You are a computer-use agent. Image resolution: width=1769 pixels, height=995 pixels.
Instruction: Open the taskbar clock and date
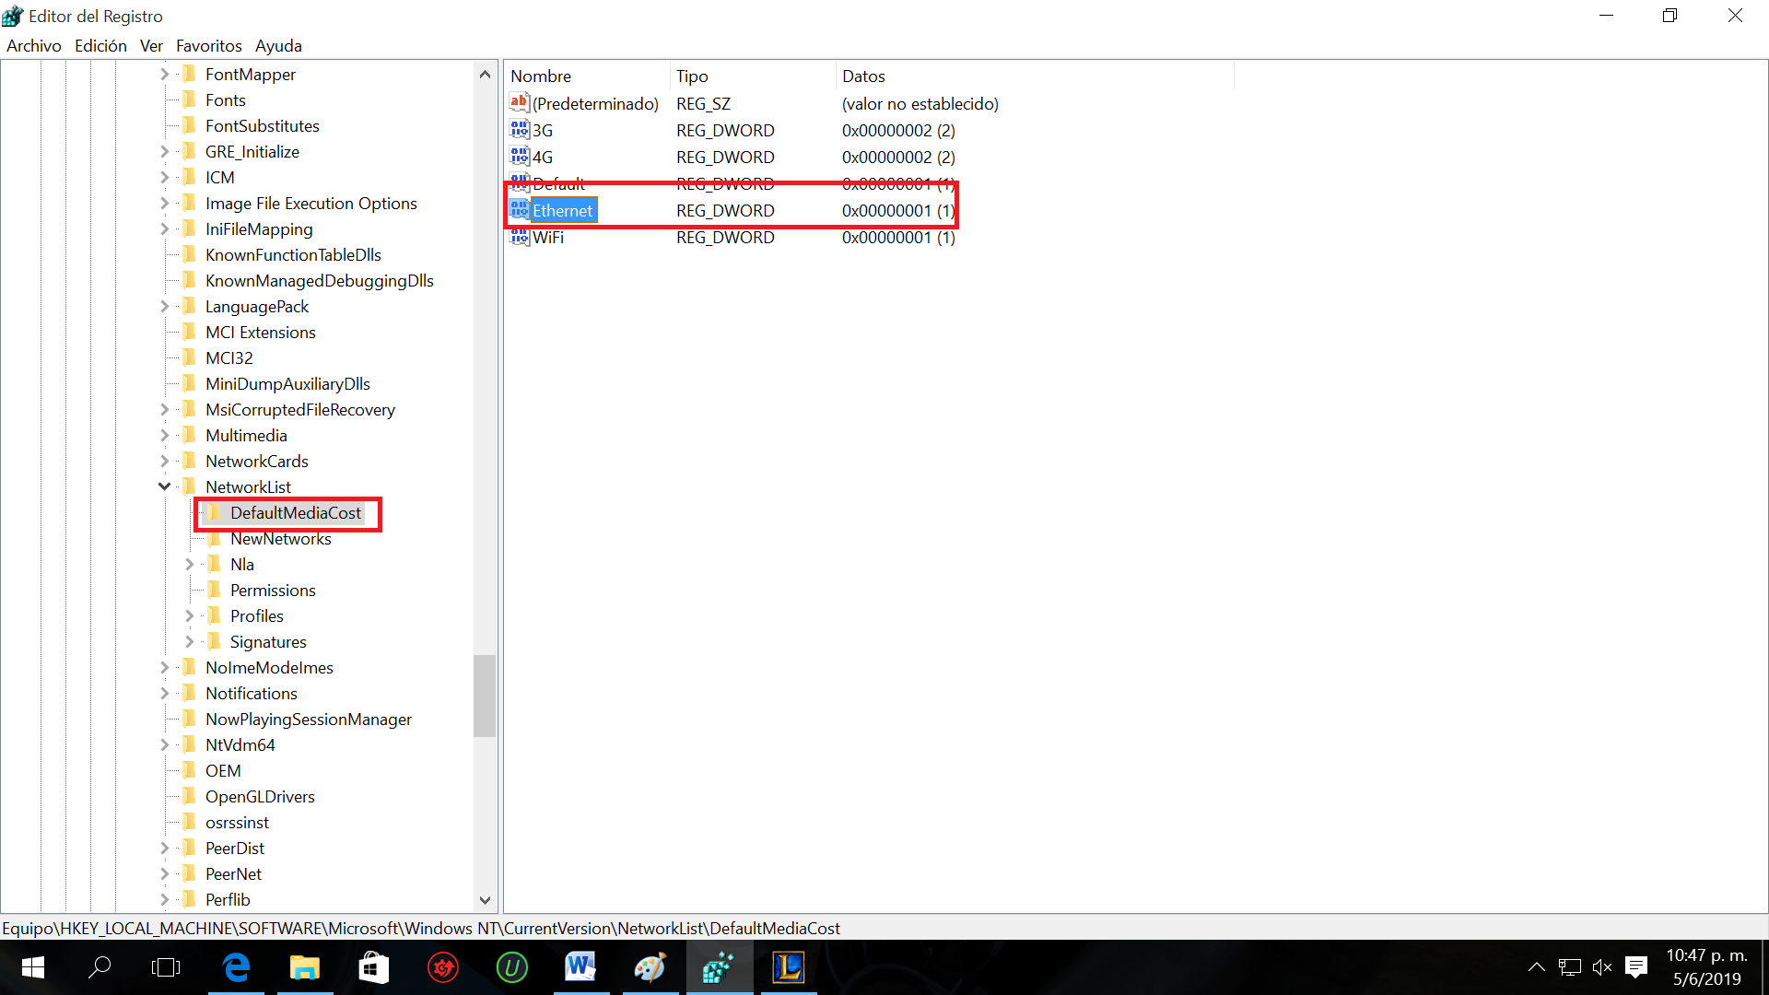[1706, 967]
